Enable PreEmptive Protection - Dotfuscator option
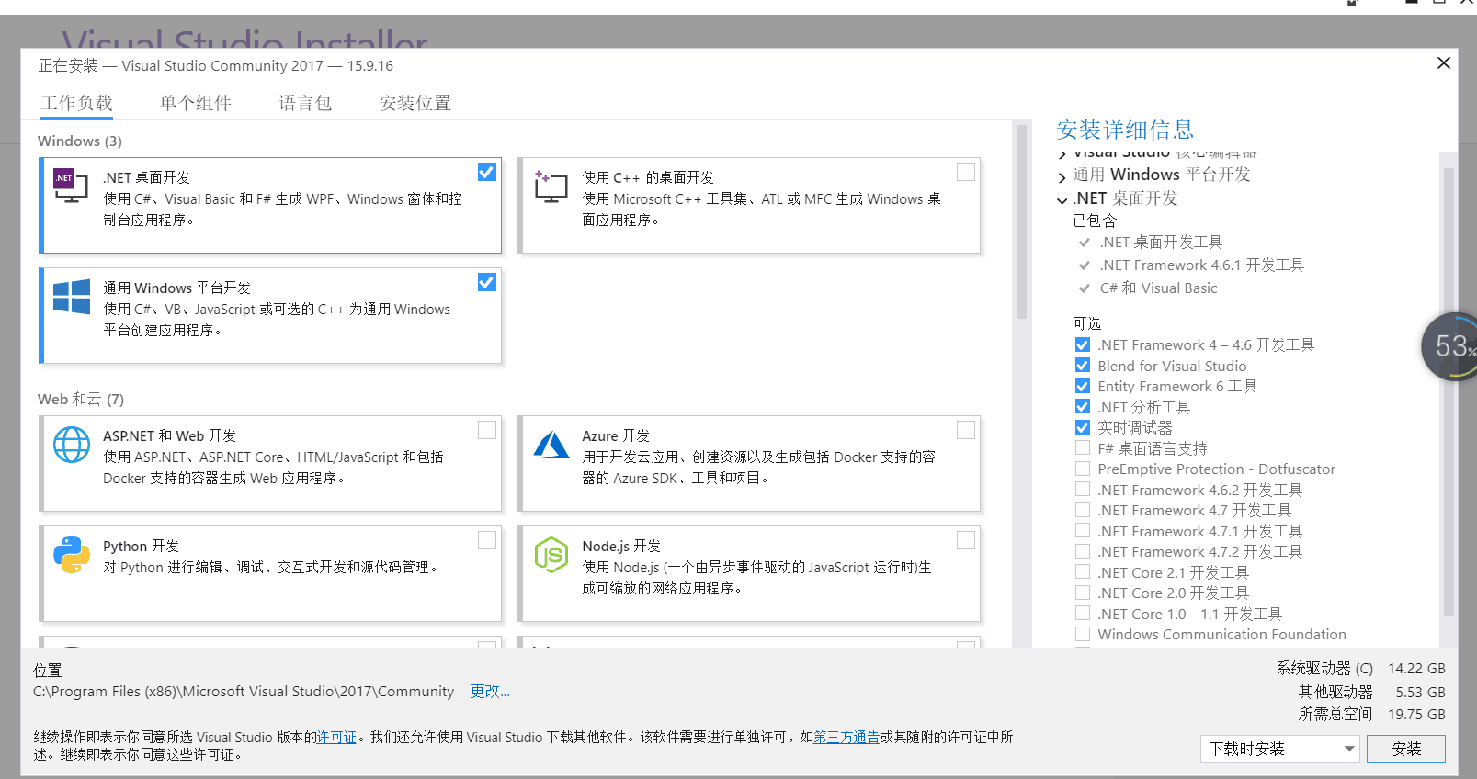 (1083, 469)
